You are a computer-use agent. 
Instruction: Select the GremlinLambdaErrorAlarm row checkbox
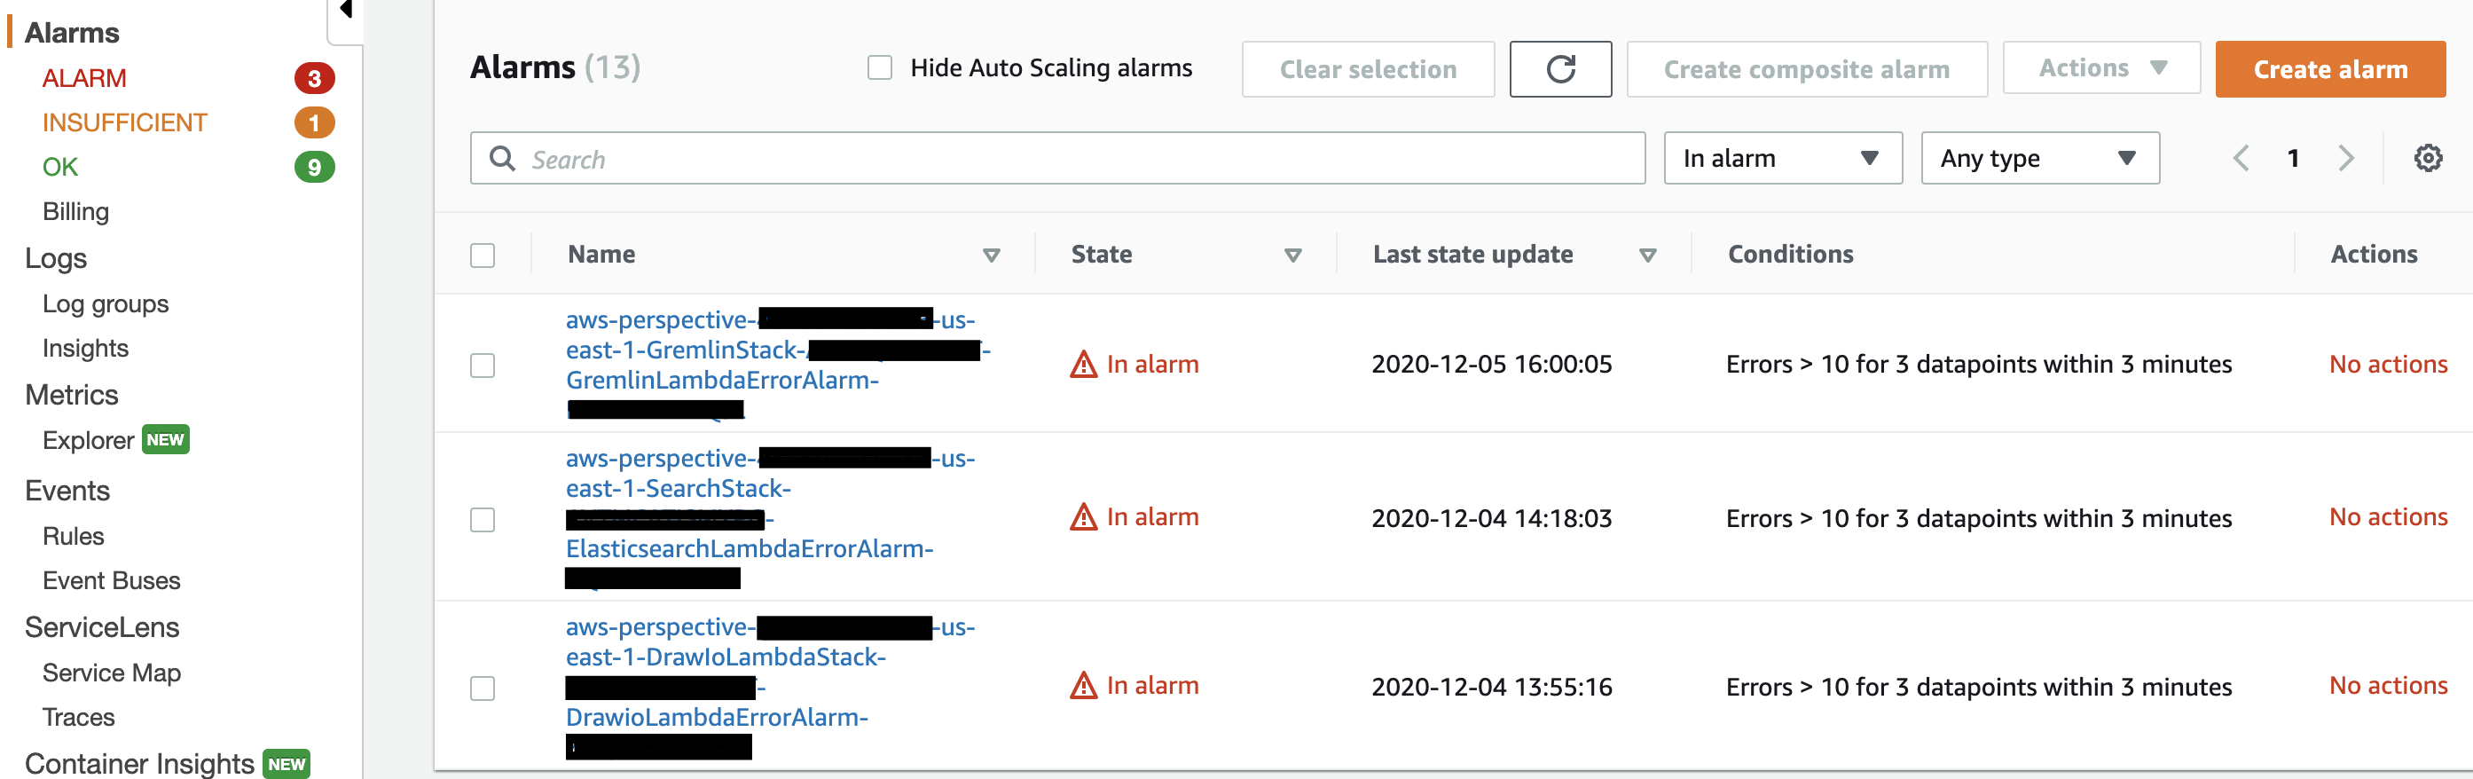click(x=482, y=366)
